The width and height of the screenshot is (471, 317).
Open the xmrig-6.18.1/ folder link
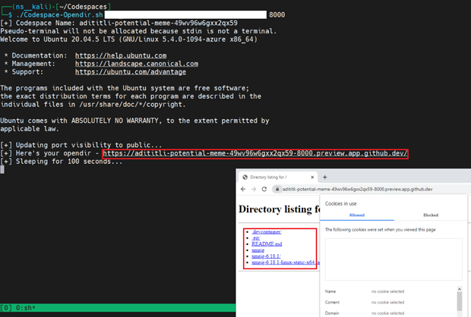click(x=267, y=256)
